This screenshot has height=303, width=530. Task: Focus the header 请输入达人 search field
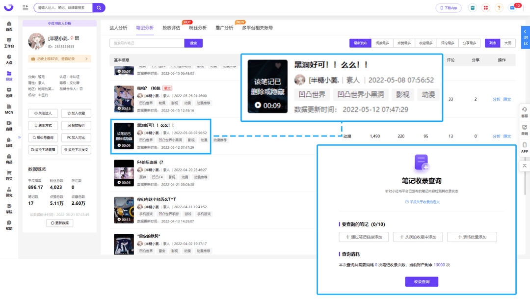tap(63, 8)
